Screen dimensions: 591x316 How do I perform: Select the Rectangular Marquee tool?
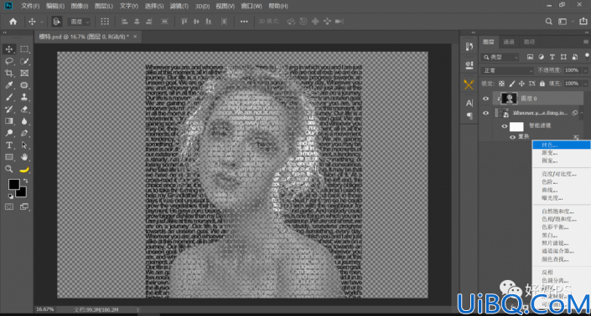tap(24, 48)
